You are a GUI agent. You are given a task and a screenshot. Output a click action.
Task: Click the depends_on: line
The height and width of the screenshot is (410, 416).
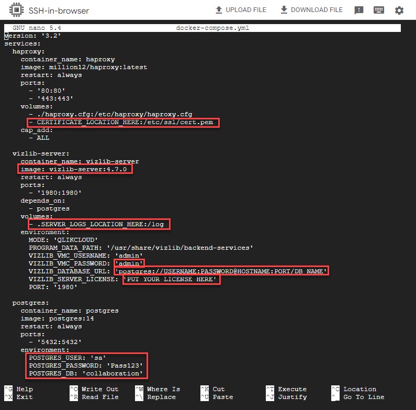(x=43, y=201)
